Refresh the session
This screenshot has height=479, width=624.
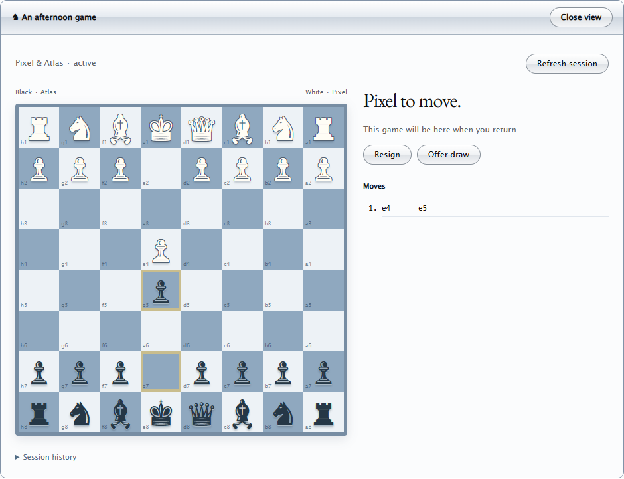click(x=567, y=64)
